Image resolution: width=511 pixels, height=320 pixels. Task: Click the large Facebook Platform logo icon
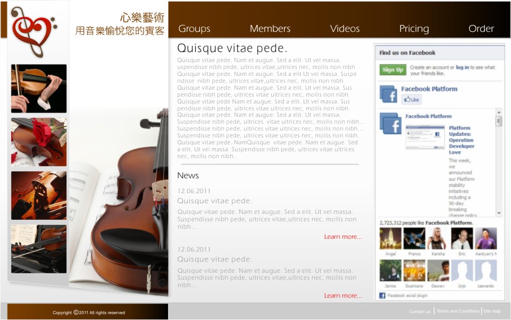pos(389,93)
